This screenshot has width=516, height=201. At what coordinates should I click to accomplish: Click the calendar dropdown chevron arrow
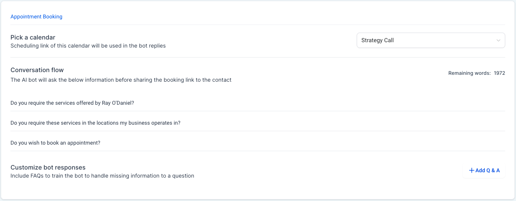[498, 40]
